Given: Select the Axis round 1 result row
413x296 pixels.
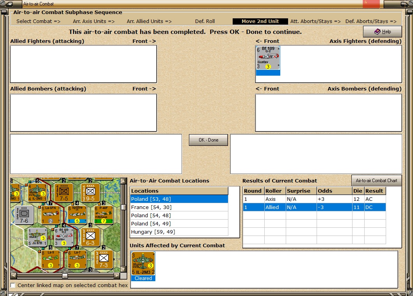Looking at the screenshot, I should point(314,199).
